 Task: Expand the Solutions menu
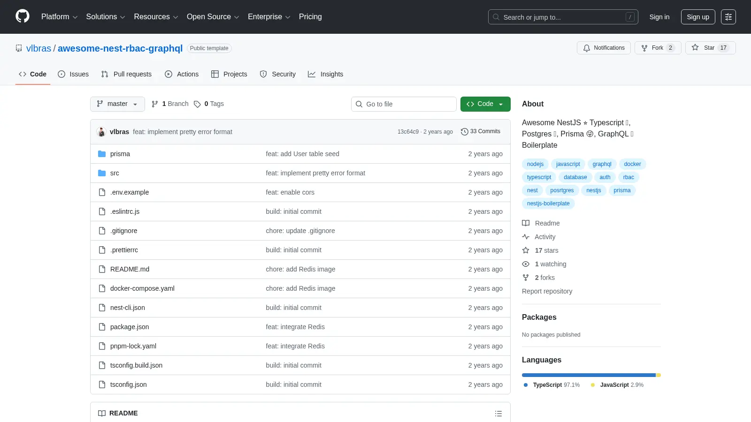click(106, 17)
